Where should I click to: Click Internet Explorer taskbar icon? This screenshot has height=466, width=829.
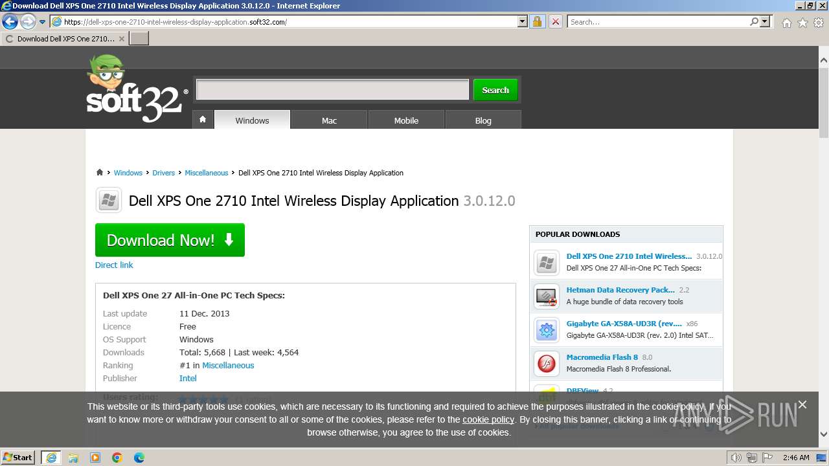(51, 458)
